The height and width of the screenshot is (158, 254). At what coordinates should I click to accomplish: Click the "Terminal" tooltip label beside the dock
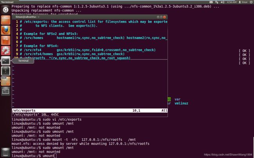click(x=23, y=61)
